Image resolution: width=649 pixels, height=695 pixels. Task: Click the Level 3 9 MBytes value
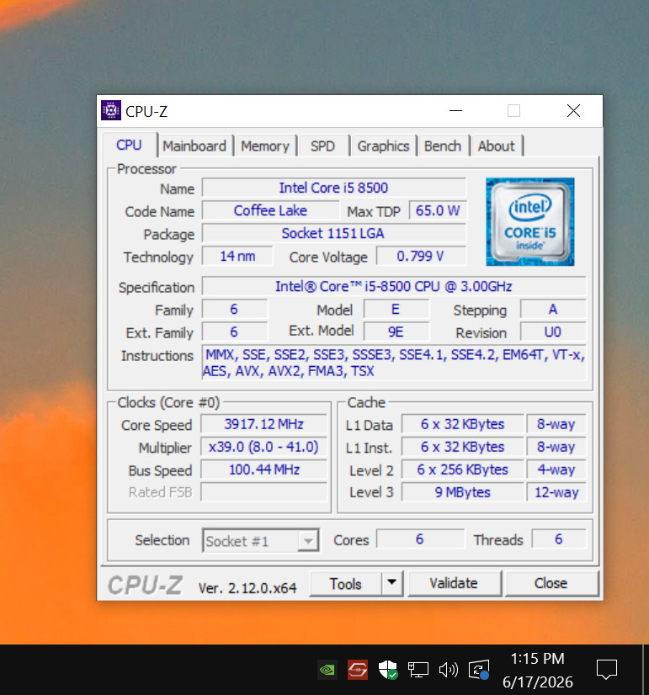point(462,491)
